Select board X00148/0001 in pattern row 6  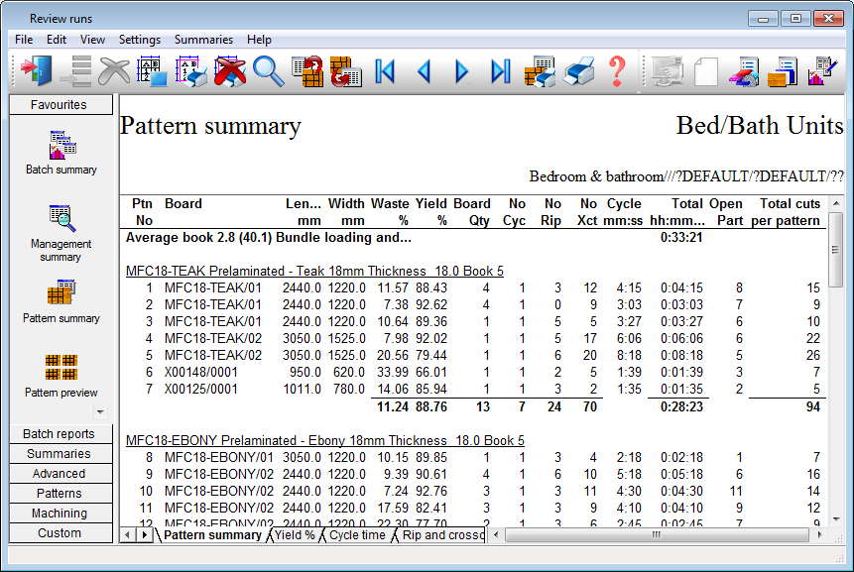tap(201, 373)
